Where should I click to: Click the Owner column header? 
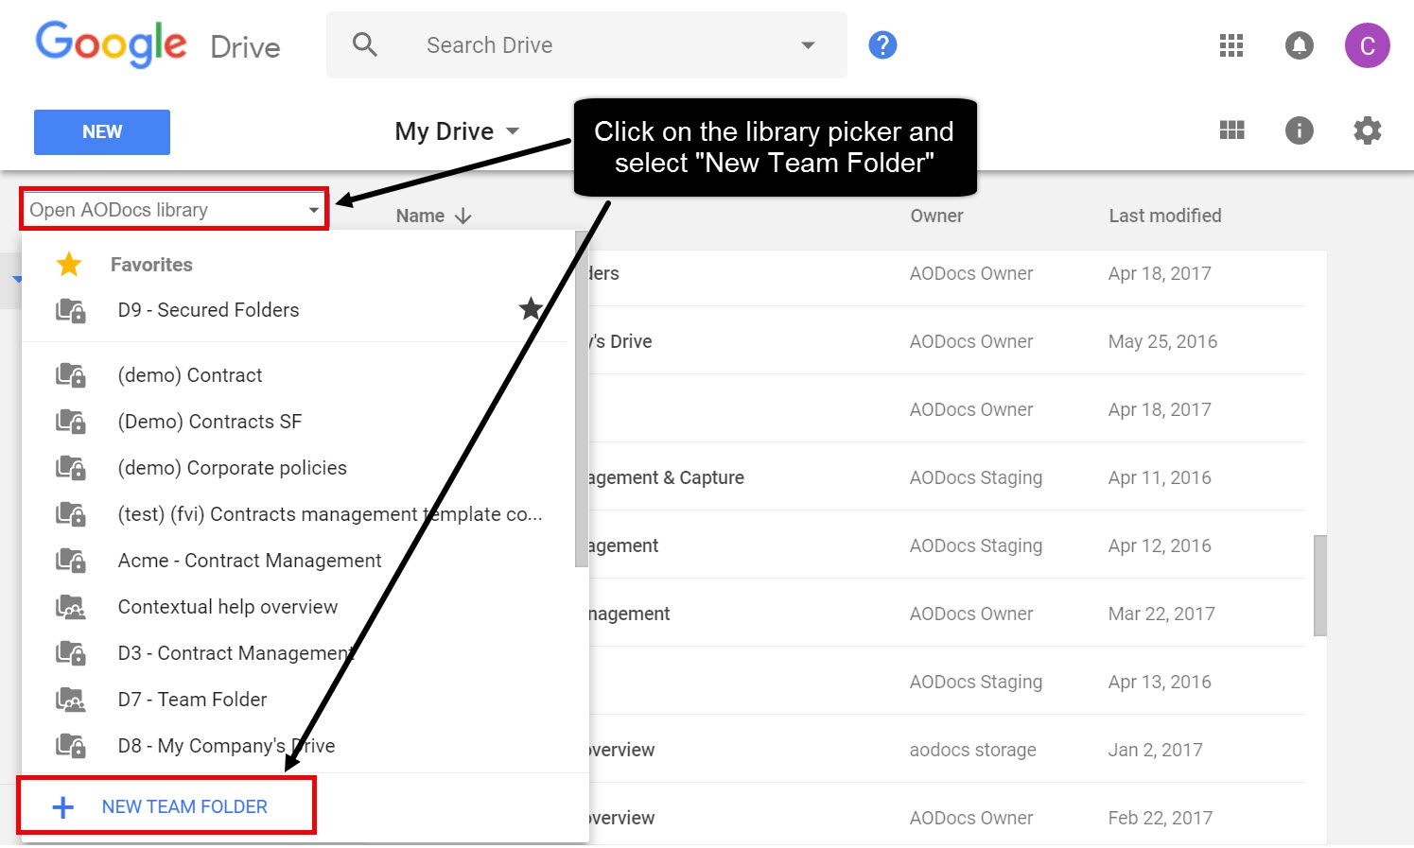[x=936, y=216]
